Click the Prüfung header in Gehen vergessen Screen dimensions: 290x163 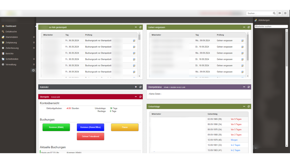coord(220,35)
